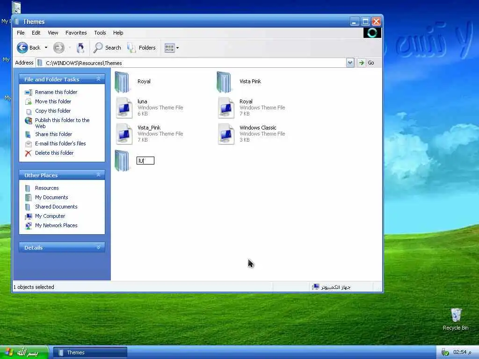The width and height of the screenshot is (479, 359).
Task: Select the Royal folder icon
Action: [x=122, y=82]
